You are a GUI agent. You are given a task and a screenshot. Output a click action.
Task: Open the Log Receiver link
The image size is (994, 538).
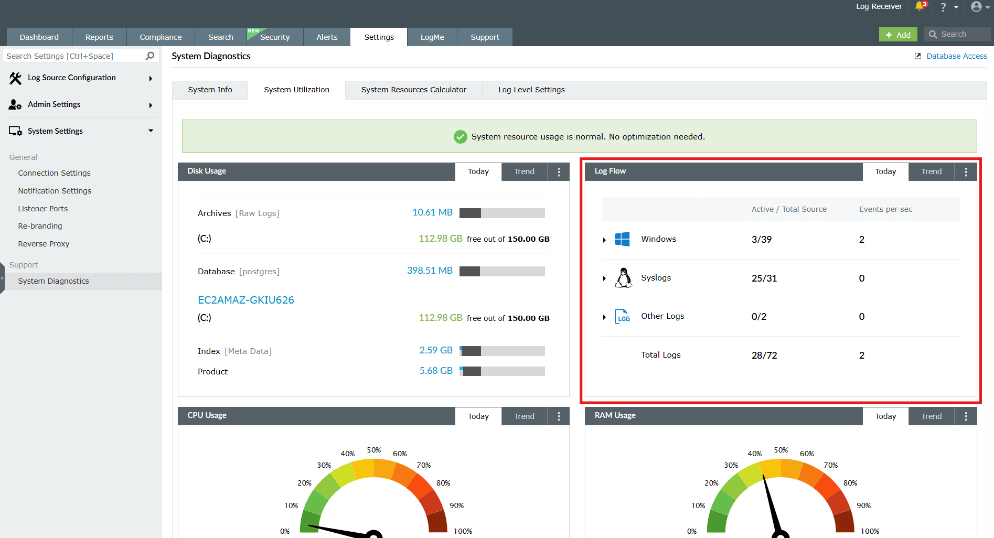tap(879, 6)
